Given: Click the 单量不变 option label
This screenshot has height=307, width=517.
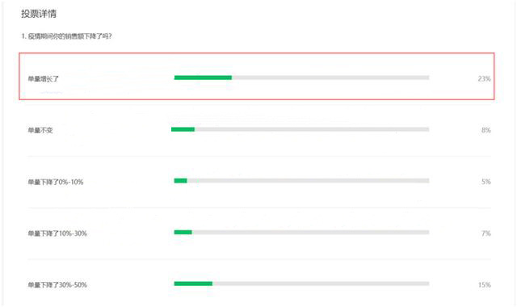Looking at the screenshot, I should point(40,130).
